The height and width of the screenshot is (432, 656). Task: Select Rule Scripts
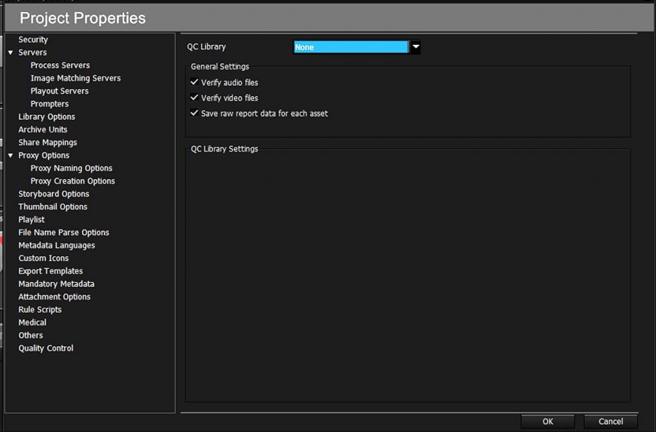[40, 310]
